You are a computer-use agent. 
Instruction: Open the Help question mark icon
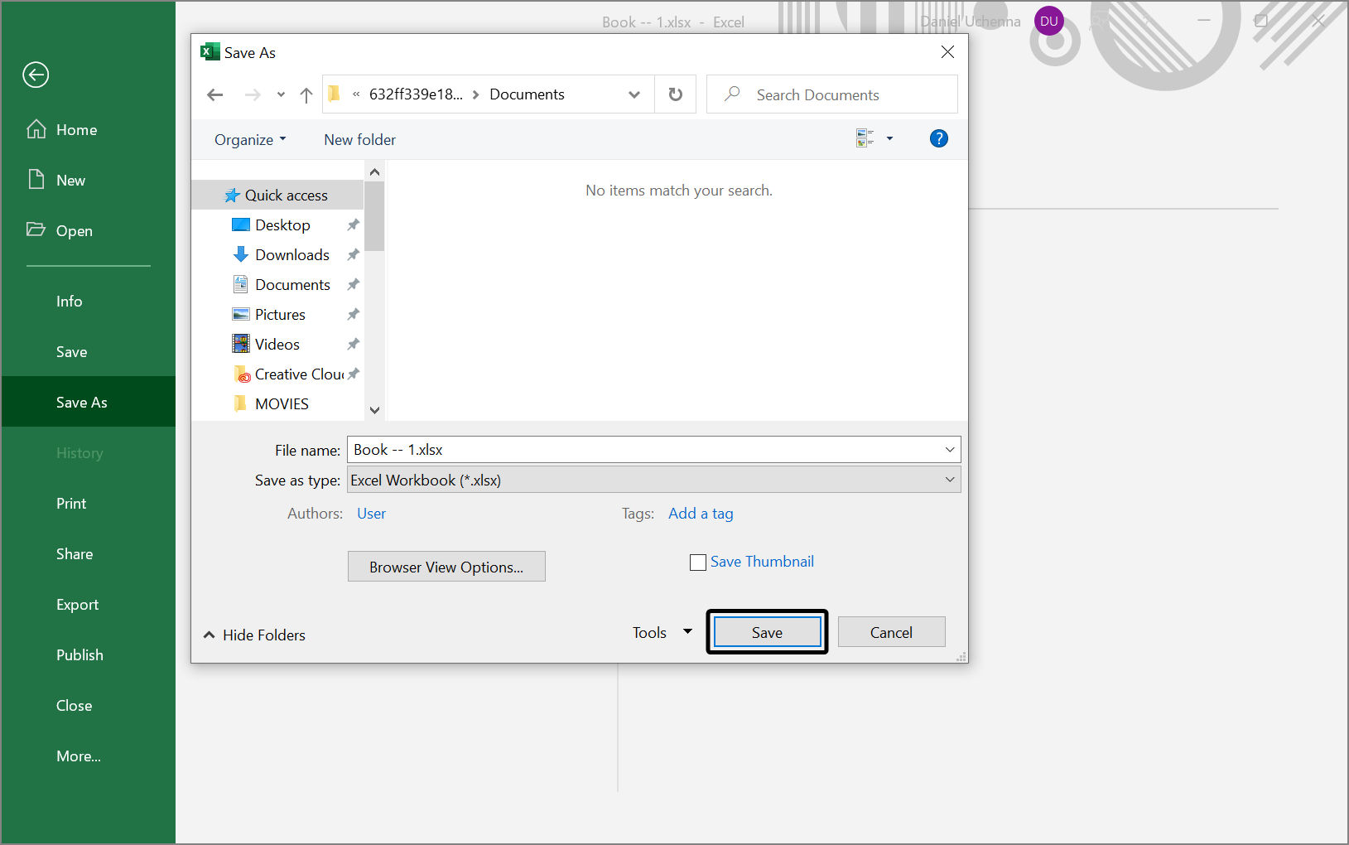pyautogui.click(x=938, y=138)
